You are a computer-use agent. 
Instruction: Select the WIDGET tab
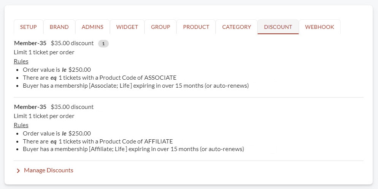(127, 27)
